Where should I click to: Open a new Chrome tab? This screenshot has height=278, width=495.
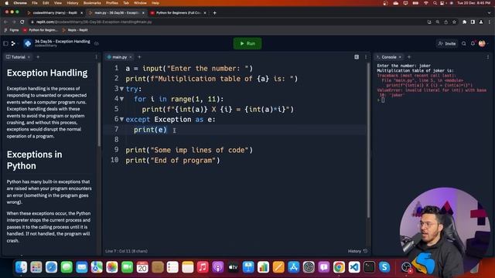pyautogui.click(x=215, y=13)
